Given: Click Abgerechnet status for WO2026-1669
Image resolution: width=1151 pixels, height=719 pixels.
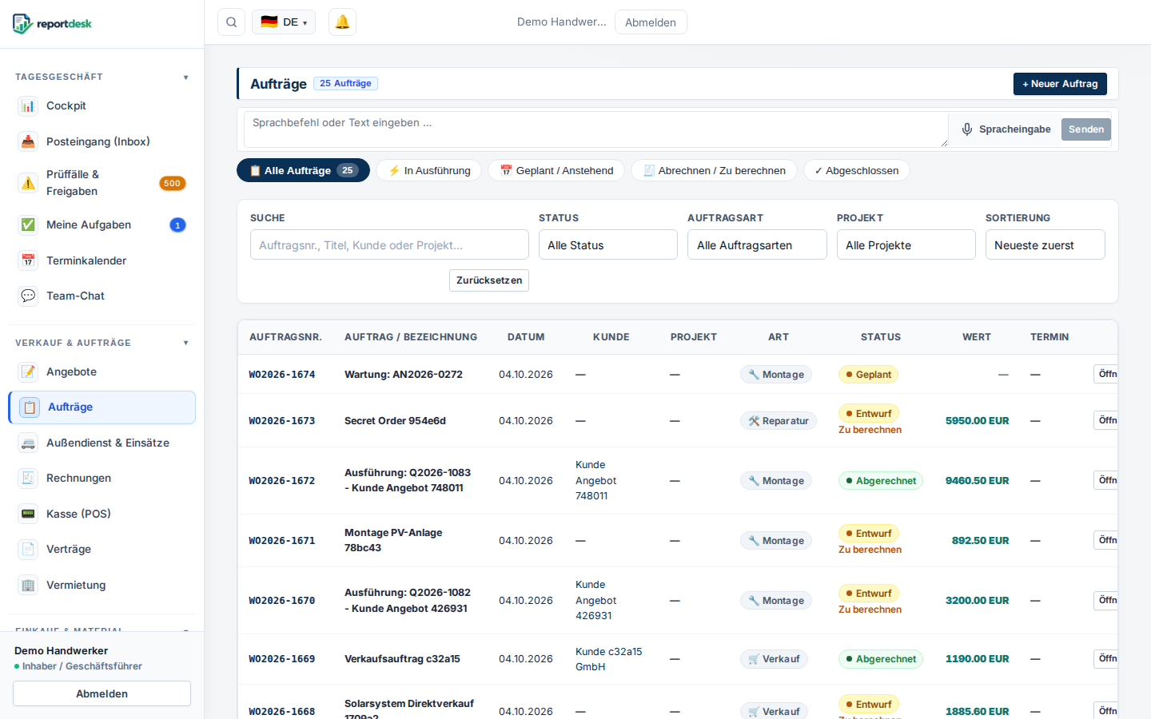Looking at the screenshot, I should [881, 659].
